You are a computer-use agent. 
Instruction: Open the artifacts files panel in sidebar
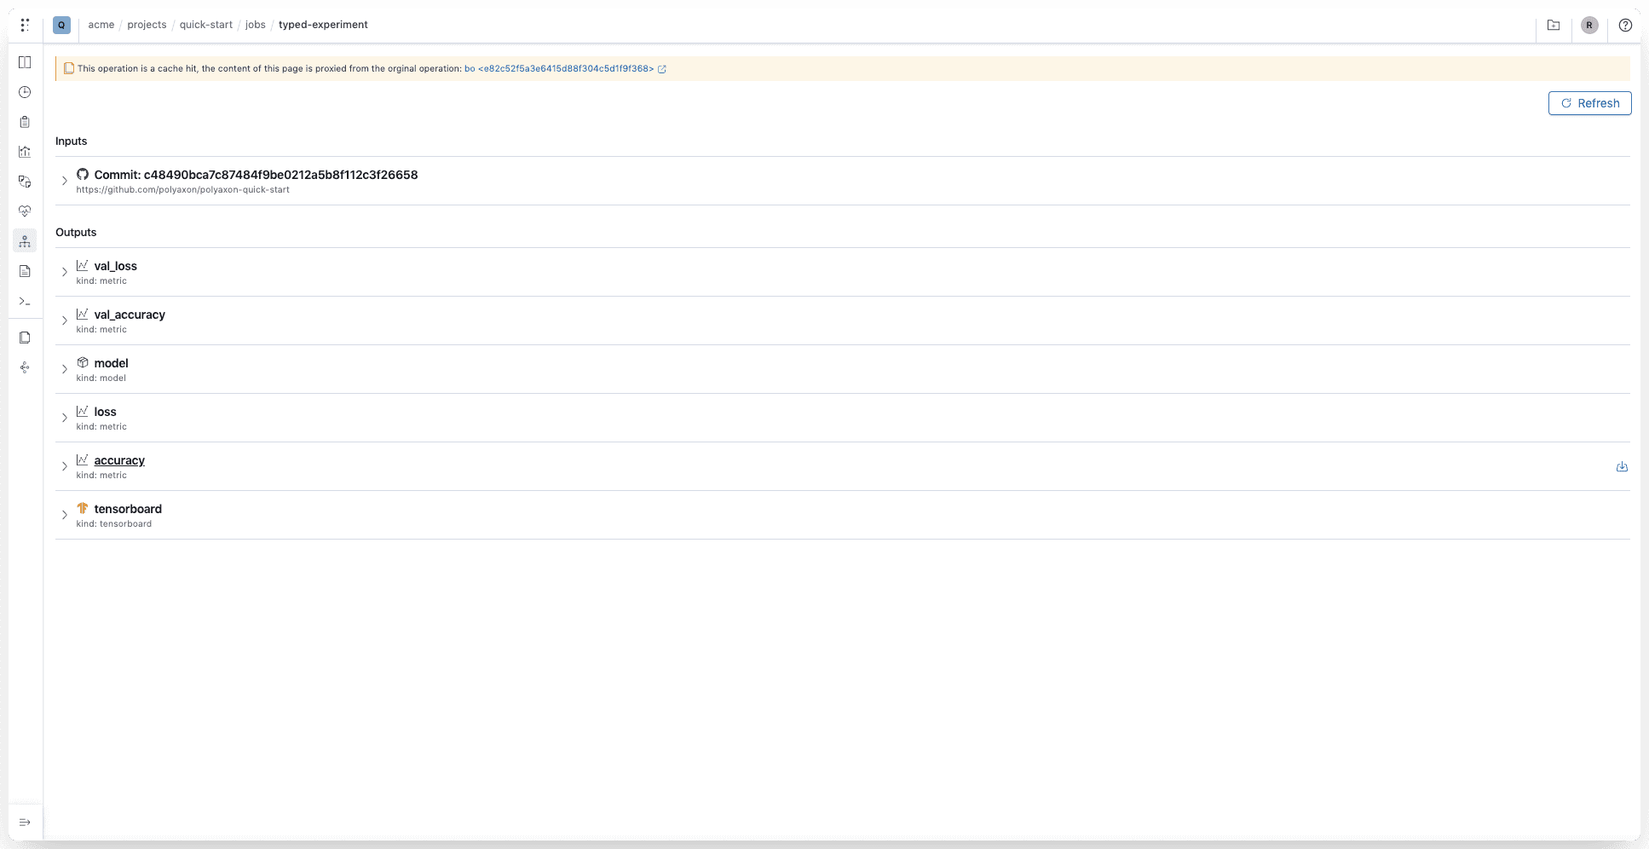pyautogui.click(x=25, y=338)
